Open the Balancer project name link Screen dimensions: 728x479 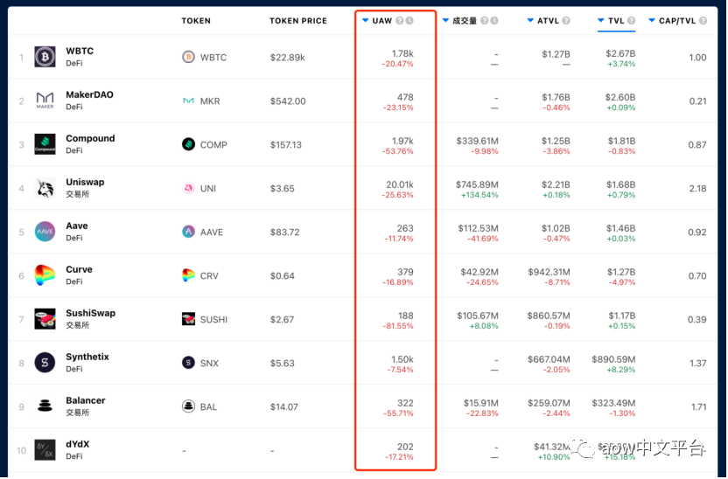click(86, 400)
